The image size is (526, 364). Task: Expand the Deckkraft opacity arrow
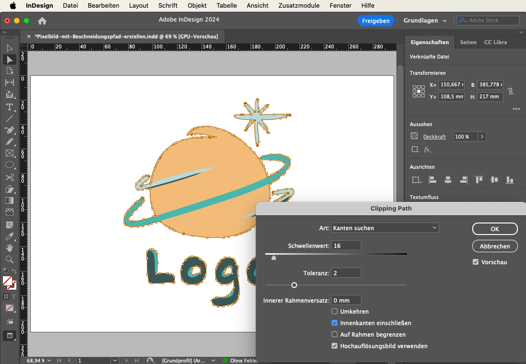point(482,137)
